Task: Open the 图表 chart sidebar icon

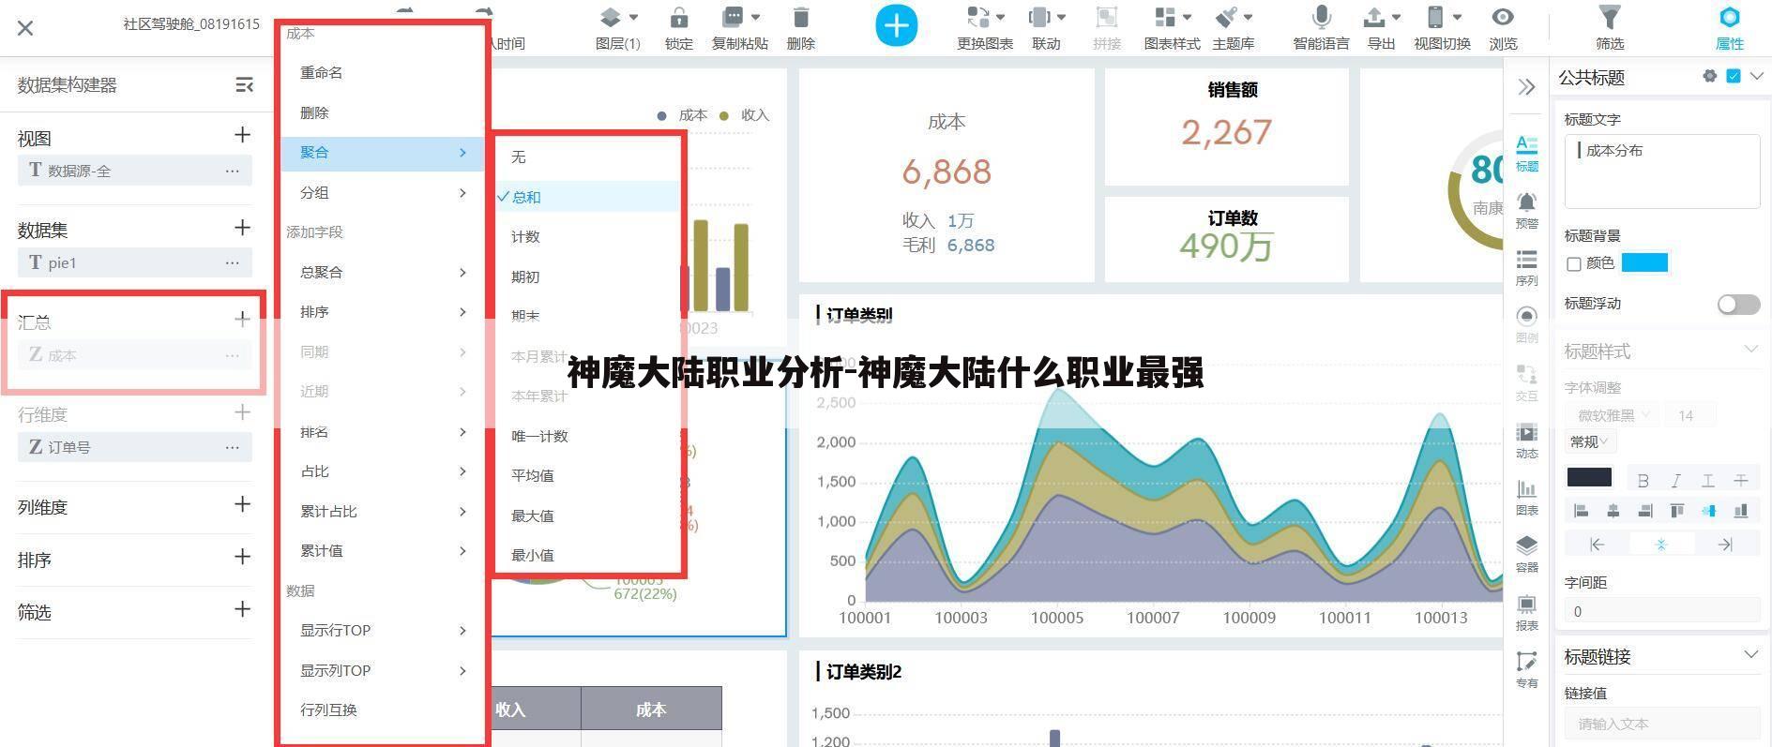Action: [x=1526, y=497]
